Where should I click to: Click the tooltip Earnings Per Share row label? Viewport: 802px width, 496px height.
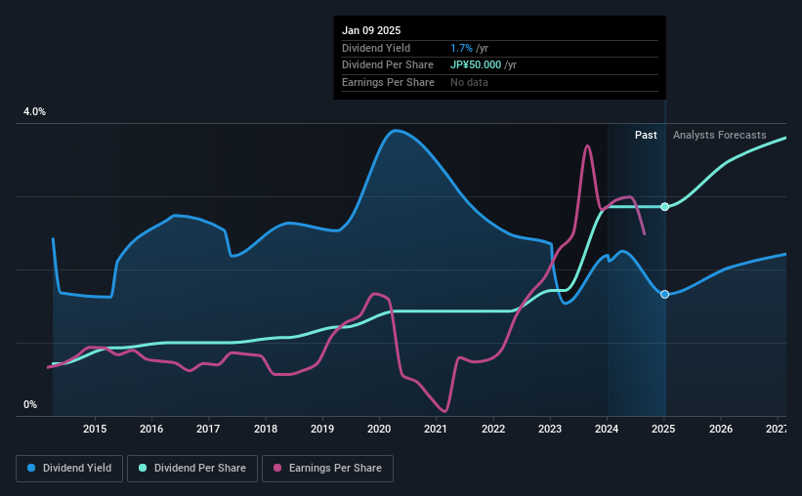[388, 82]
